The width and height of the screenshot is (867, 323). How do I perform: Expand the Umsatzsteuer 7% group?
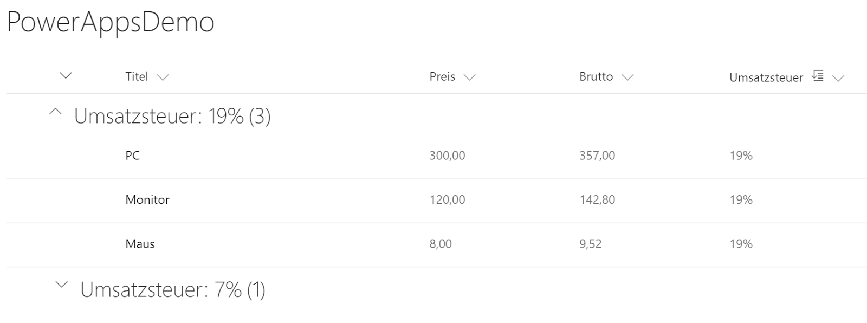click(62, 285)
